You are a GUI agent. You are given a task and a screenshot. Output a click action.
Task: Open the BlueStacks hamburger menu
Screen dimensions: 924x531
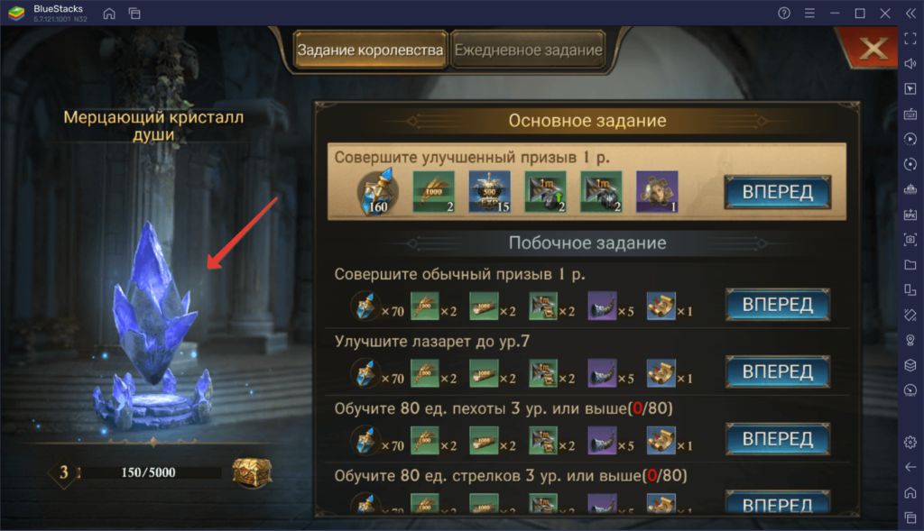click(x=809, y=13)
